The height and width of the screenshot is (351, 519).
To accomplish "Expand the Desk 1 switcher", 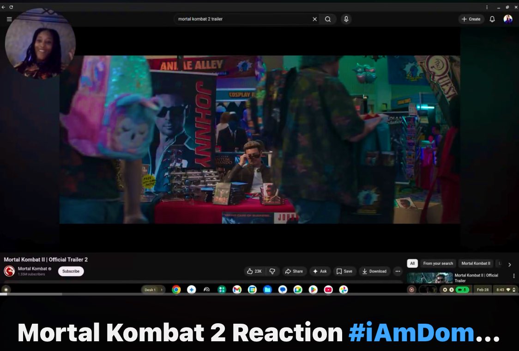I will (x=153, y=289).
